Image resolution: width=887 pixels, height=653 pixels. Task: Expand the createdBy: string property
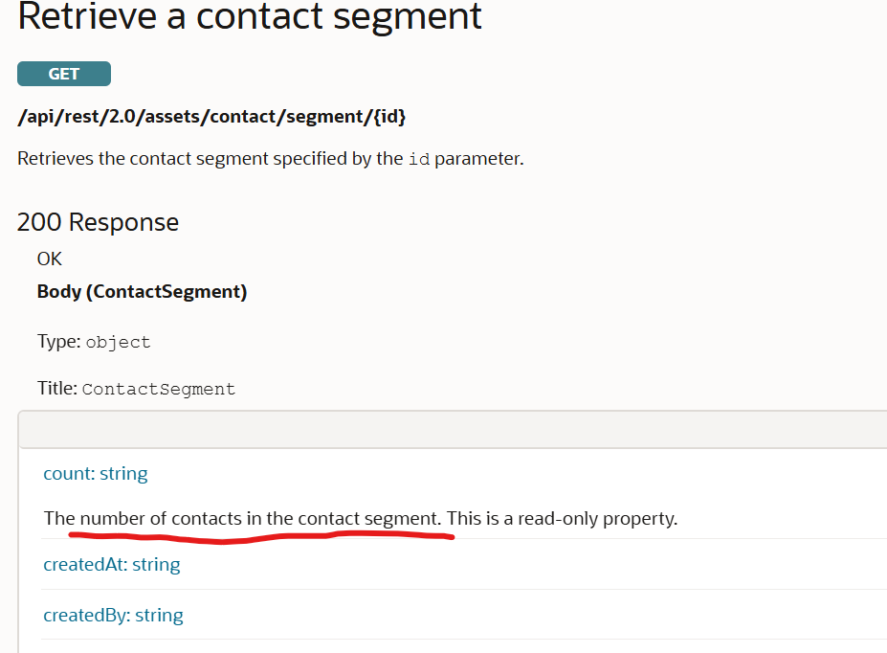pyautogui.click(x=113, y=615)
